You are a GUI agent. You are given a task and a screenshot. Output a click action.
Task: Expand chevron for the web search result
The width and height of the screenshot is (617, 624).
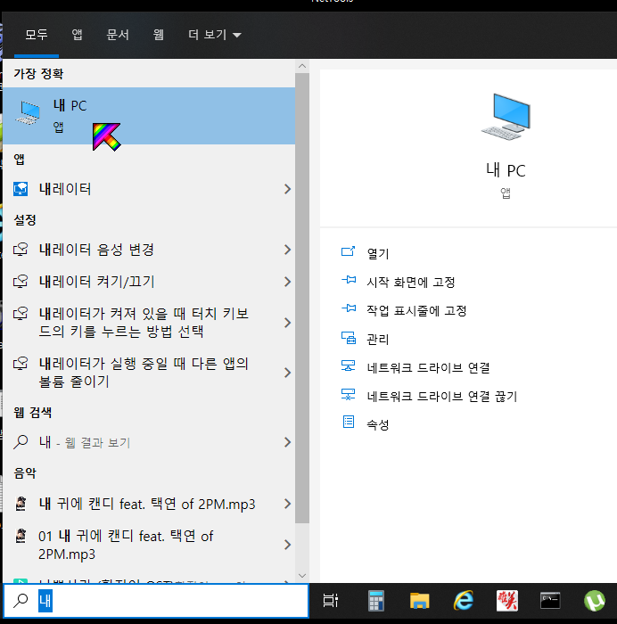pyautogui.click(x=287, y=442)
